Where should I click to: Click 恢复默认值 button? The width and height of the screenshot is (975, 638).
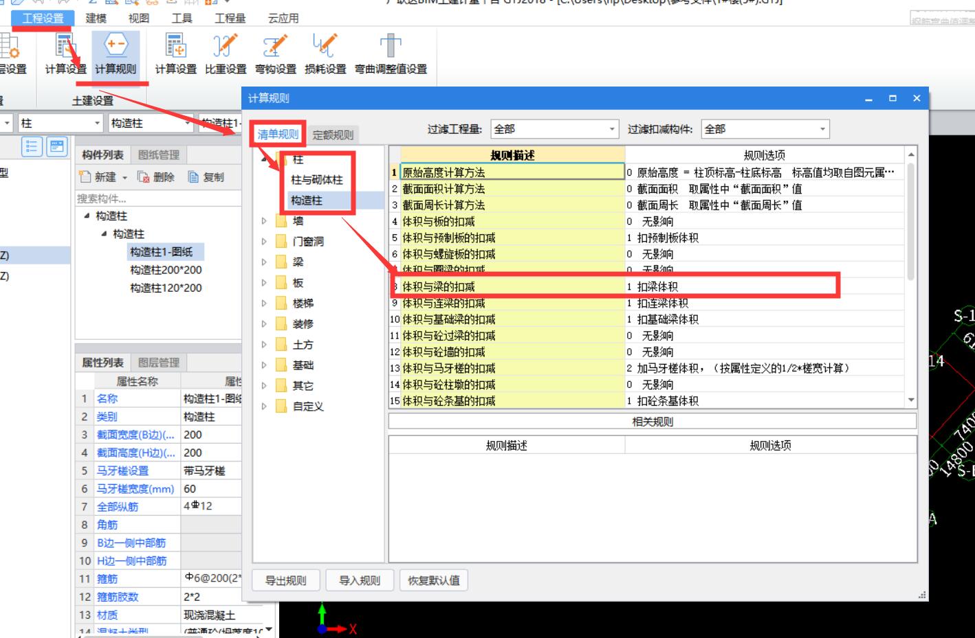pyautogui.click(x=433, y=581)
